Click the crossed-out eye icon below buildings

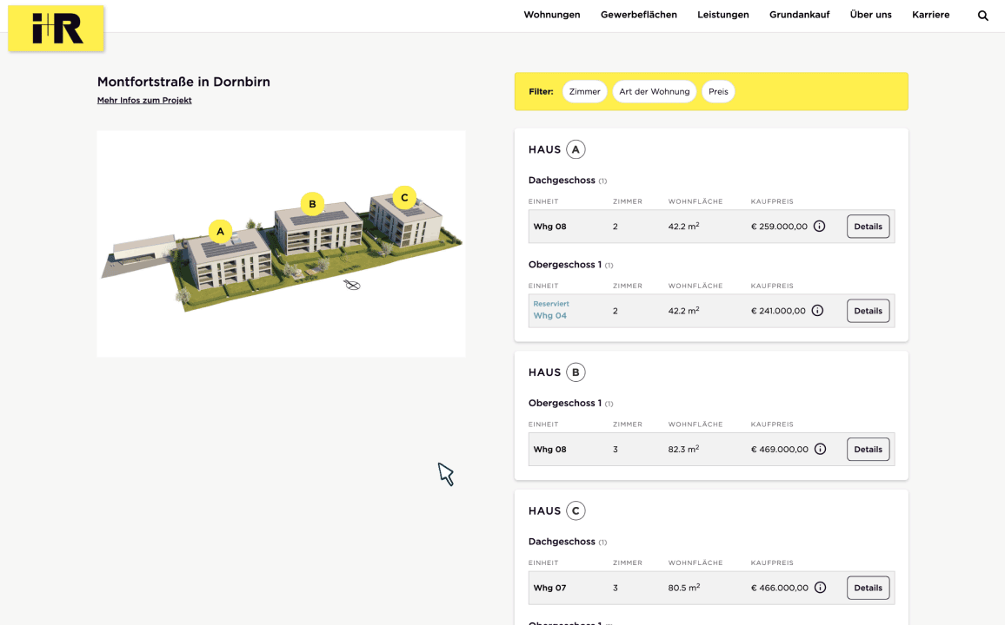[x=352, y=285]
